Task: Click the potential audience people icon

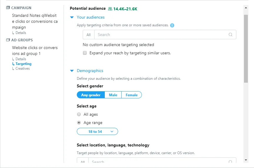Action: coord(110,9)
